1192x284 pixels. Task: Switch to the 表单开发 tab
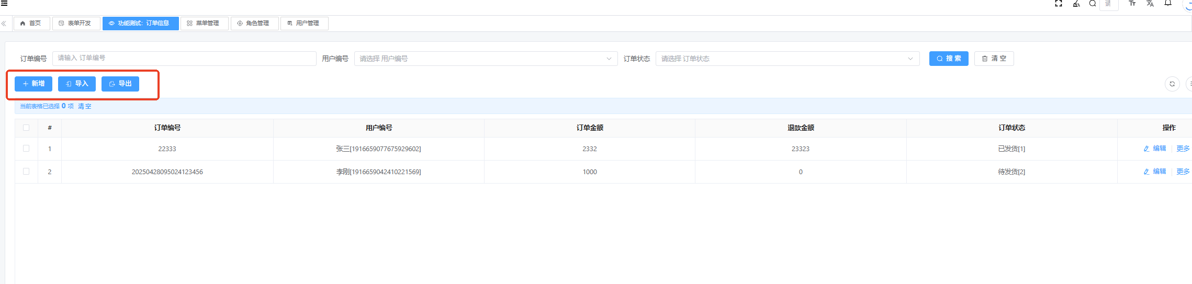coord(76,23)
